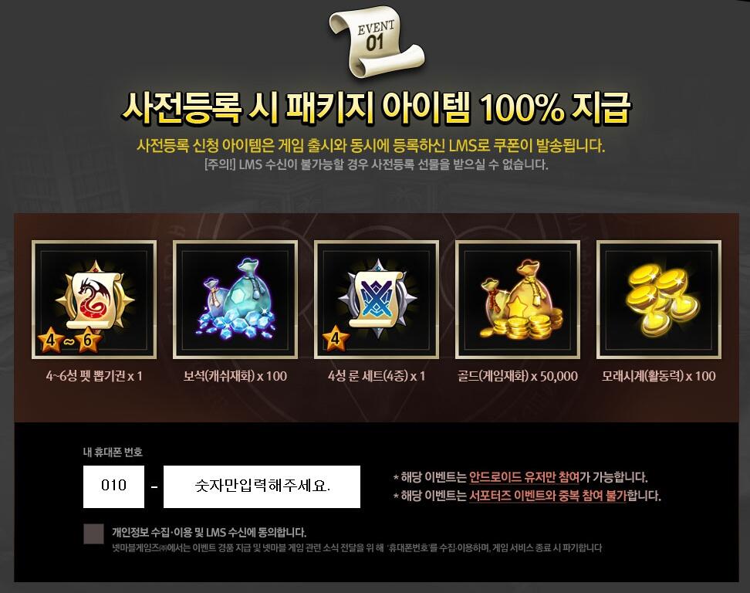The image size is (750, 593).
Task: Click the 4~6성 pet draw ticket icon
Action: click(x=94, y=300)
